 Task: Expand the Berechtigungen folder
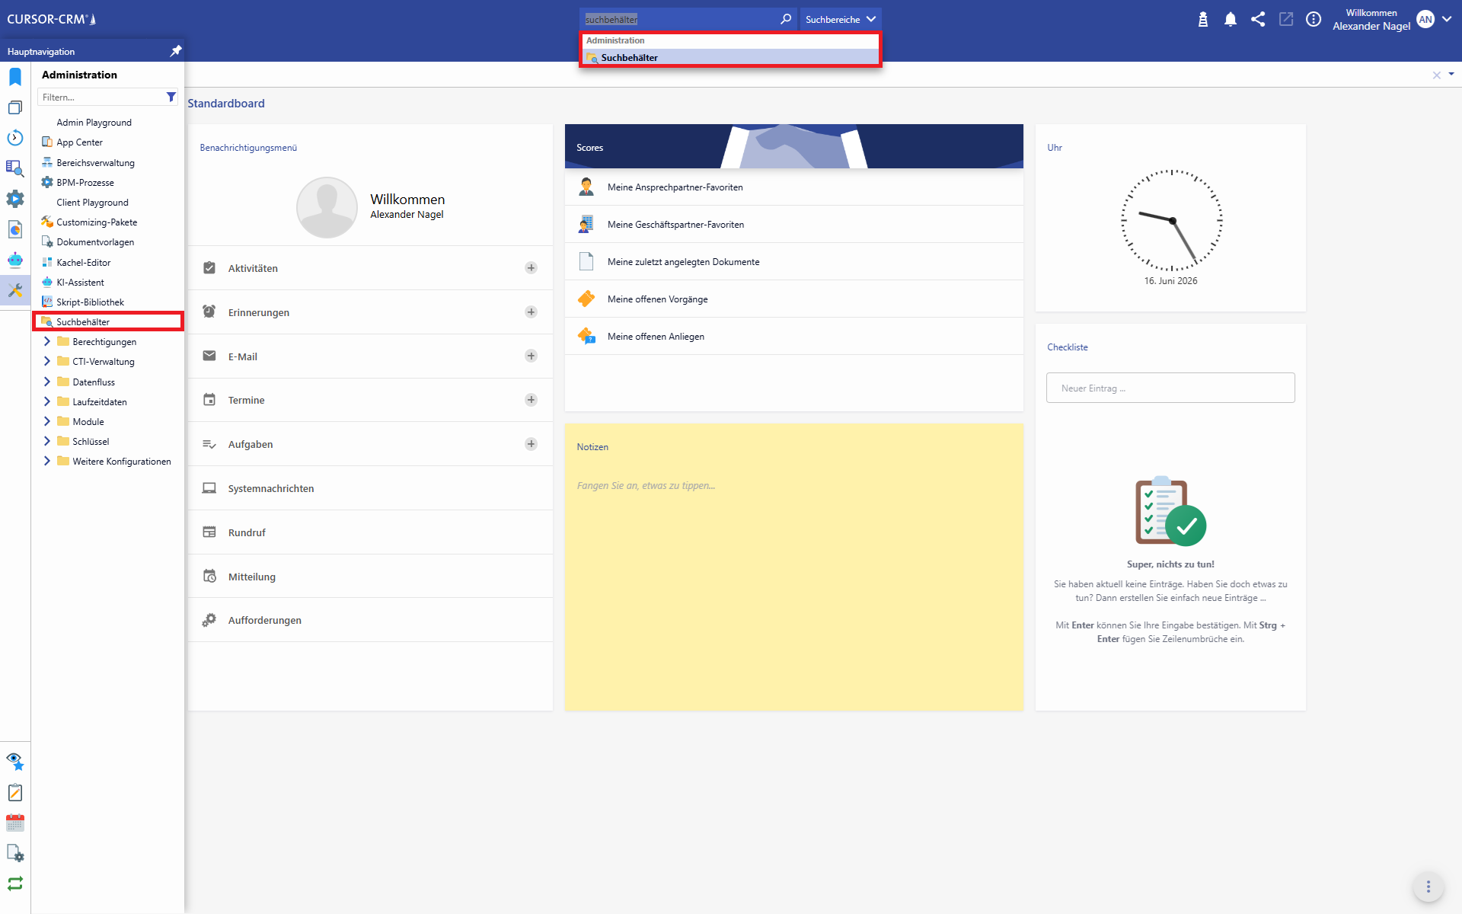click(x=47, y=341)
